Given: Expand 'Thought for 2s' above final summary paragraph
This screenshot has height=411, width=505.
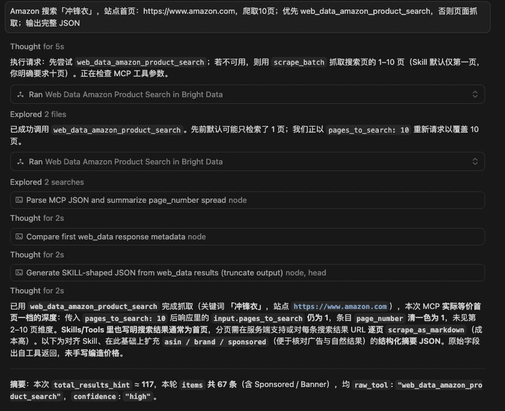Looking at the screenshot, I should tap(37, 291).
